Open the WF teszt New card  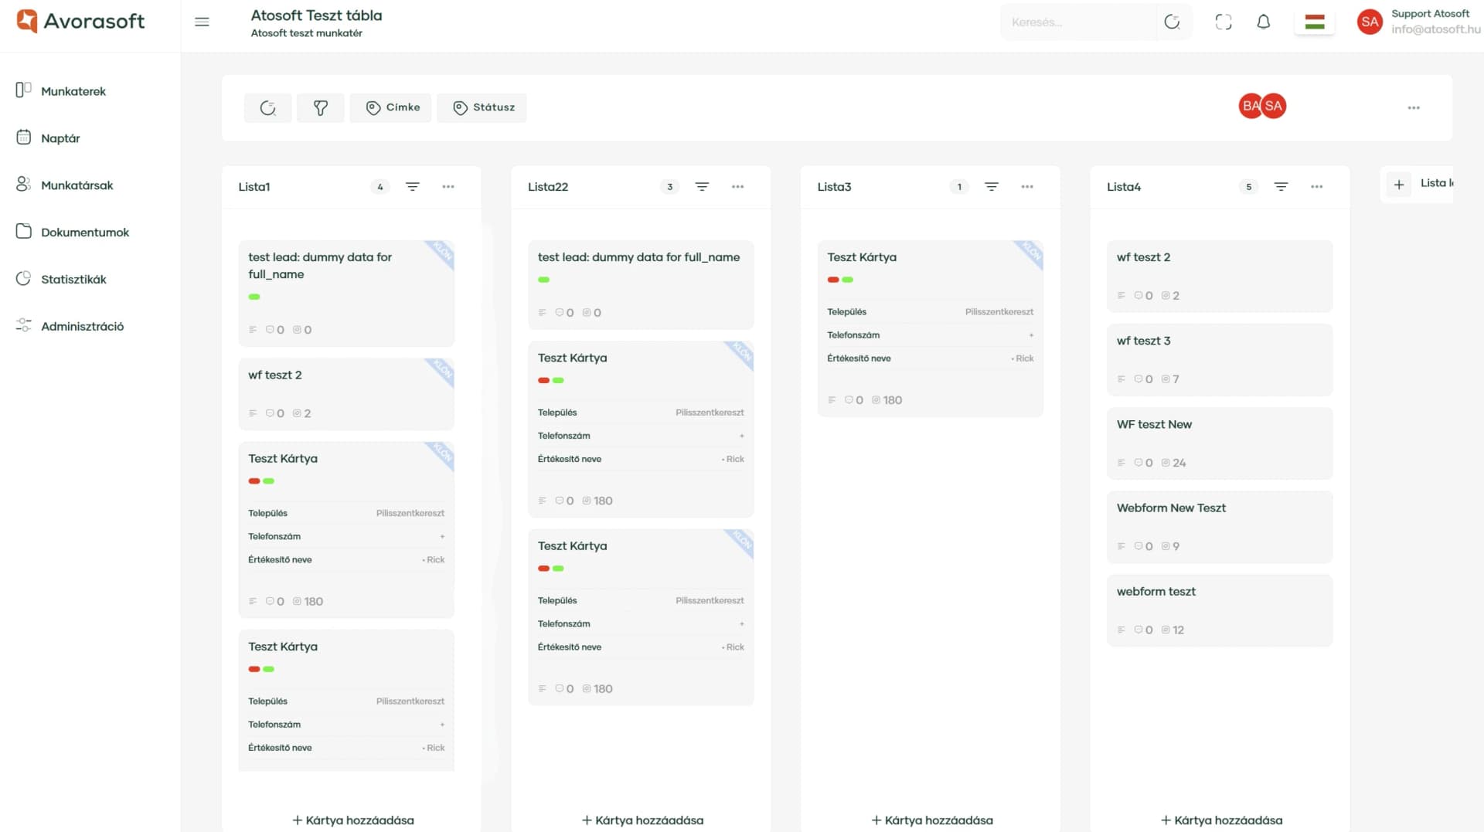(x=1220, y=443)
